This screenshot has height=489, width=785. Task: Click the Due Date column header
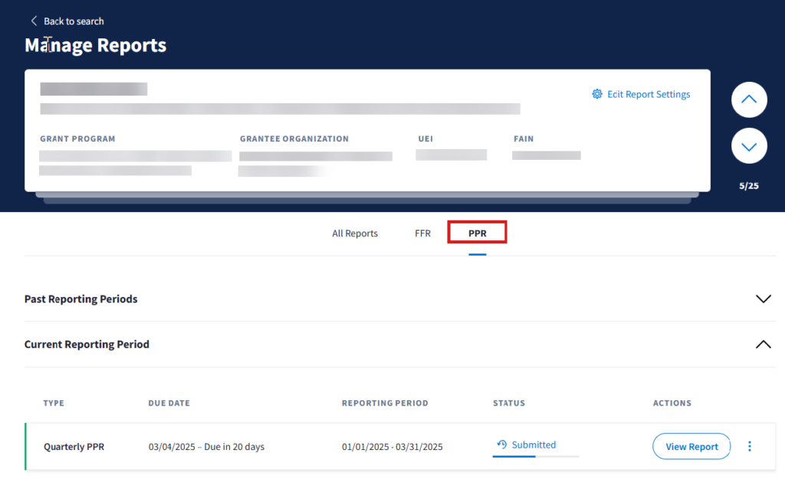pyautogui.click(x=169, y=403)
